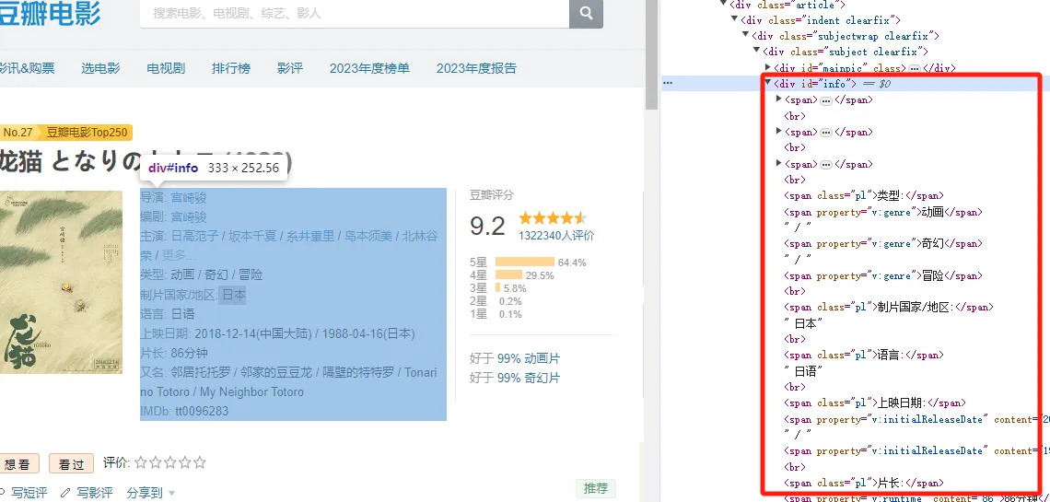Click the 5星 rating bar at 64.4%

(x=524, y=262)
